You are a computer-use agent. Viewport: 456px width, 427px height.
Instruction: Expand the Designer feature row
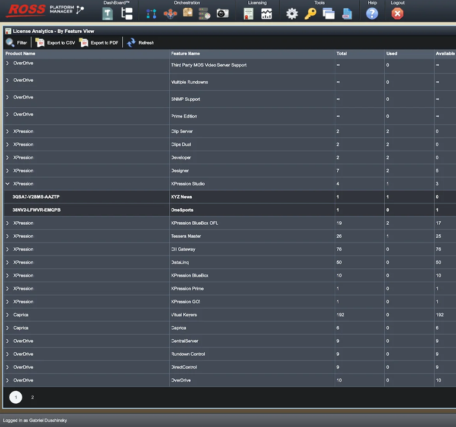[8, 171]
